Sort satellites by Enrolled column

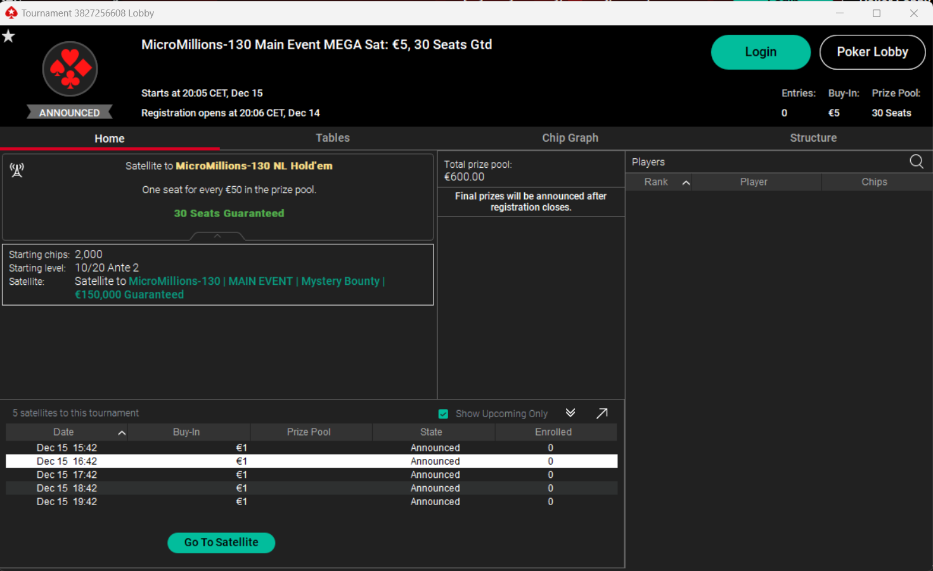click(x=556, y=432)
